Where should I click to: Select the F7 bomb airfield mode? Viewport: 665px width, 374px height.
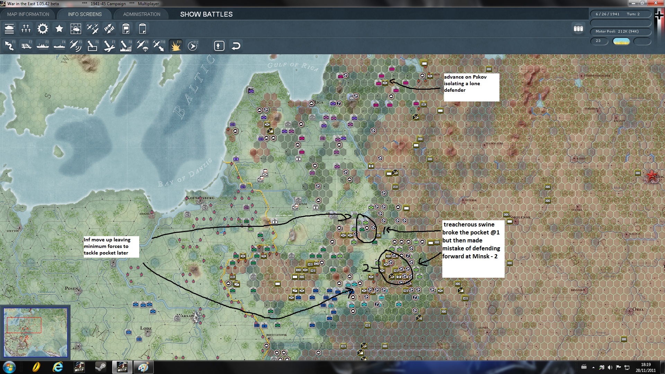point(109,46)
